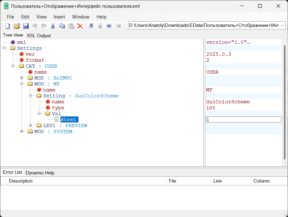The image size is (288, 217).
Task: Open the file path dropdown list
Action: [282, 25]
